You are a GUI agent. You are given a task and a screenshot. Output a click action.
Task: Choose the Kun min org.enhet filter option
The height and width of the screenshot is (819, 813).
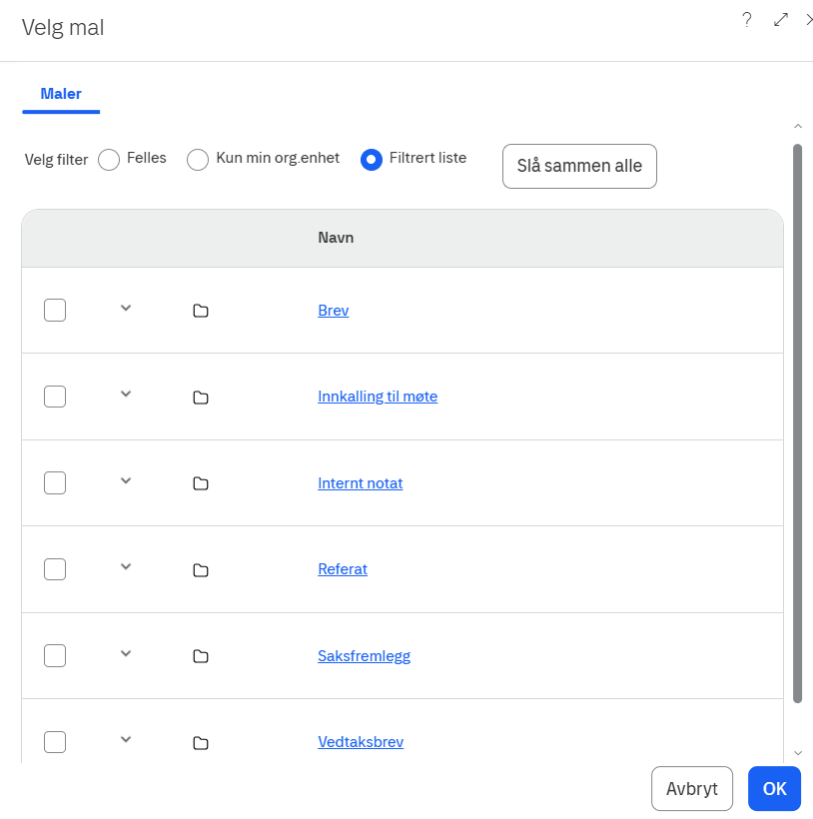click(198, 160)
